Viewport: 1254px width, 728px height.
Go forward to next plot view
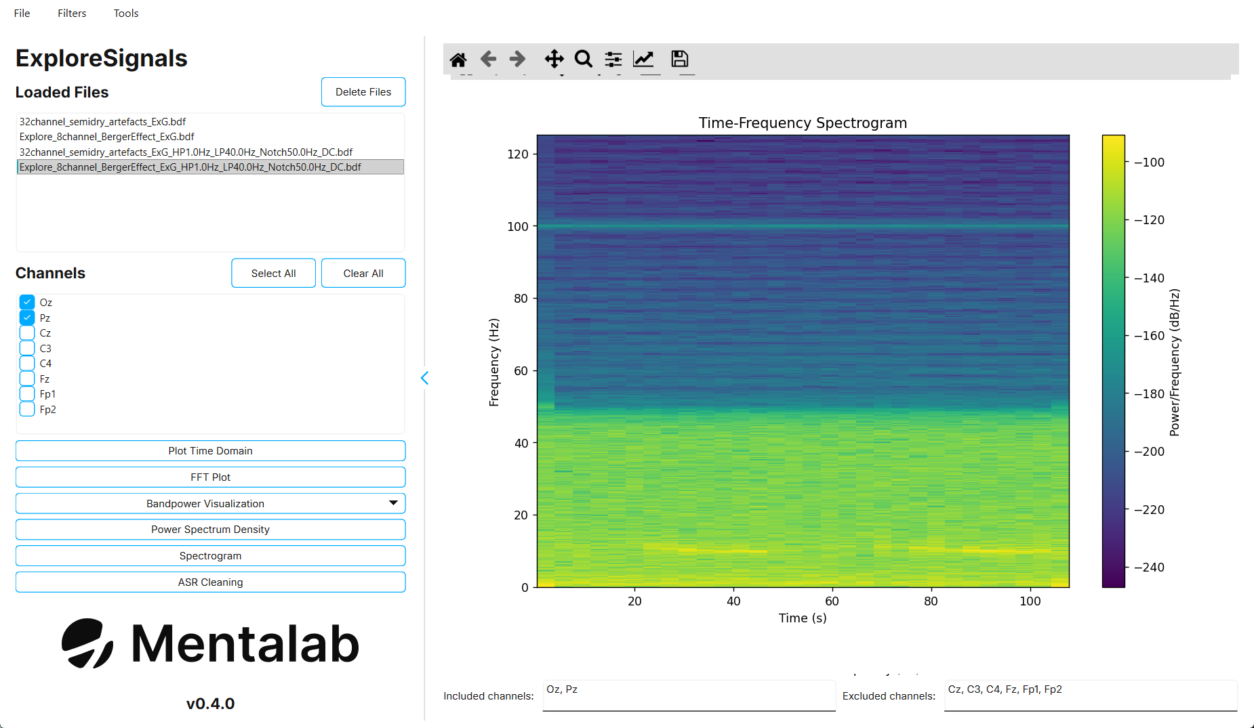[517, 59]
